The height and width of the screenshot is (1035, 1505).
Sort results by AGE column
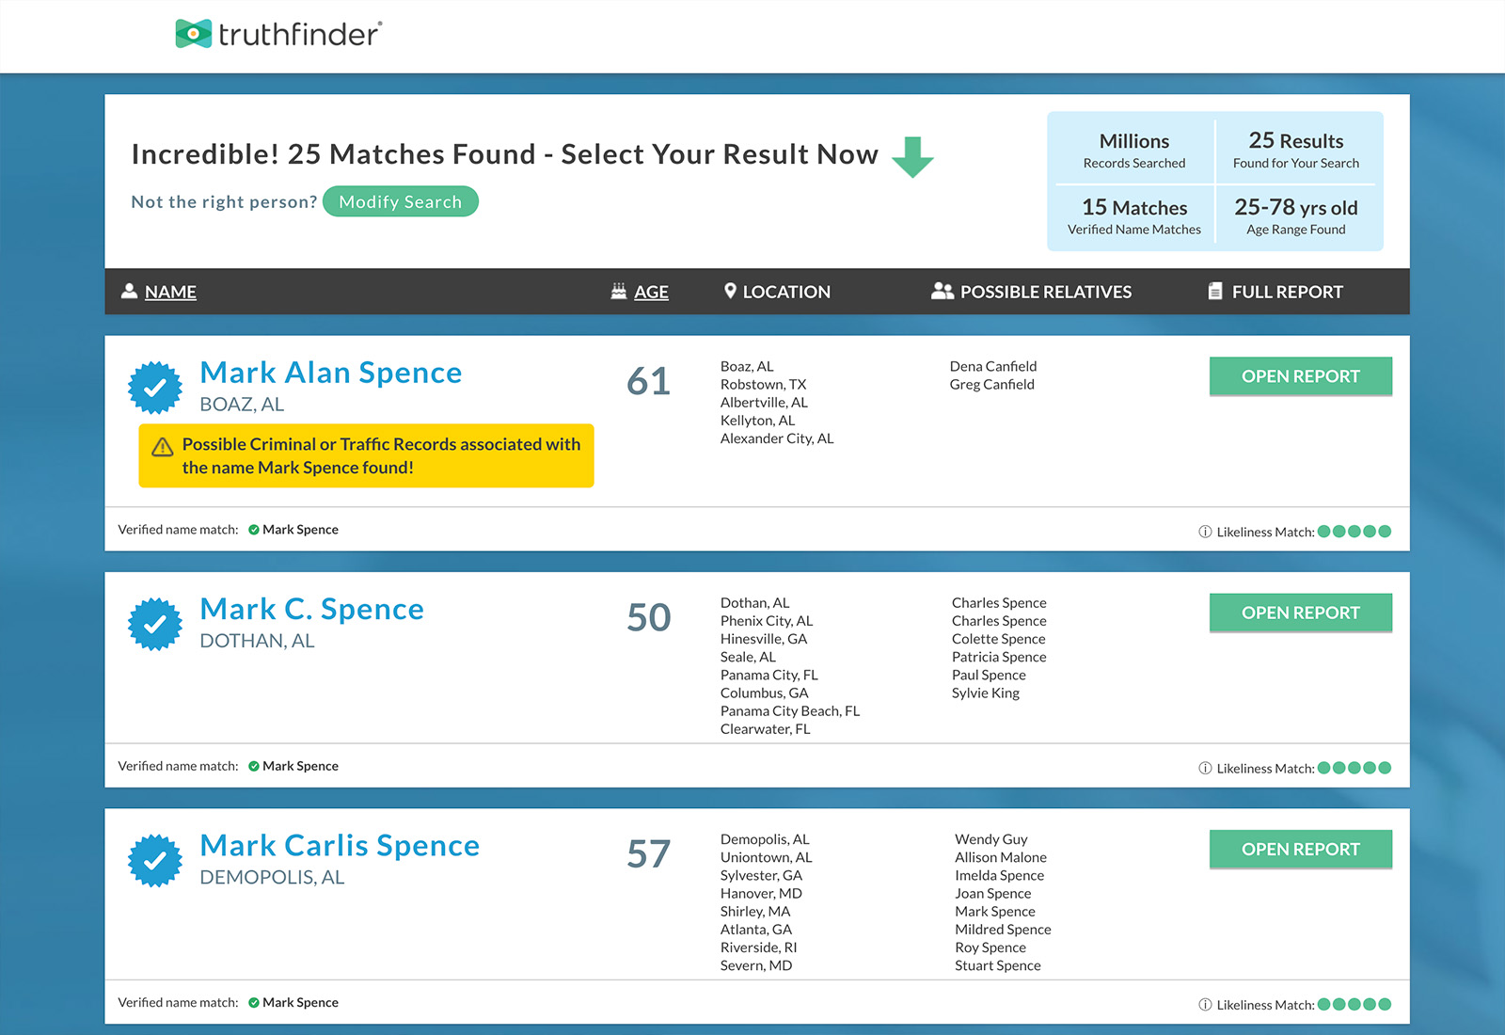[651, 292]
